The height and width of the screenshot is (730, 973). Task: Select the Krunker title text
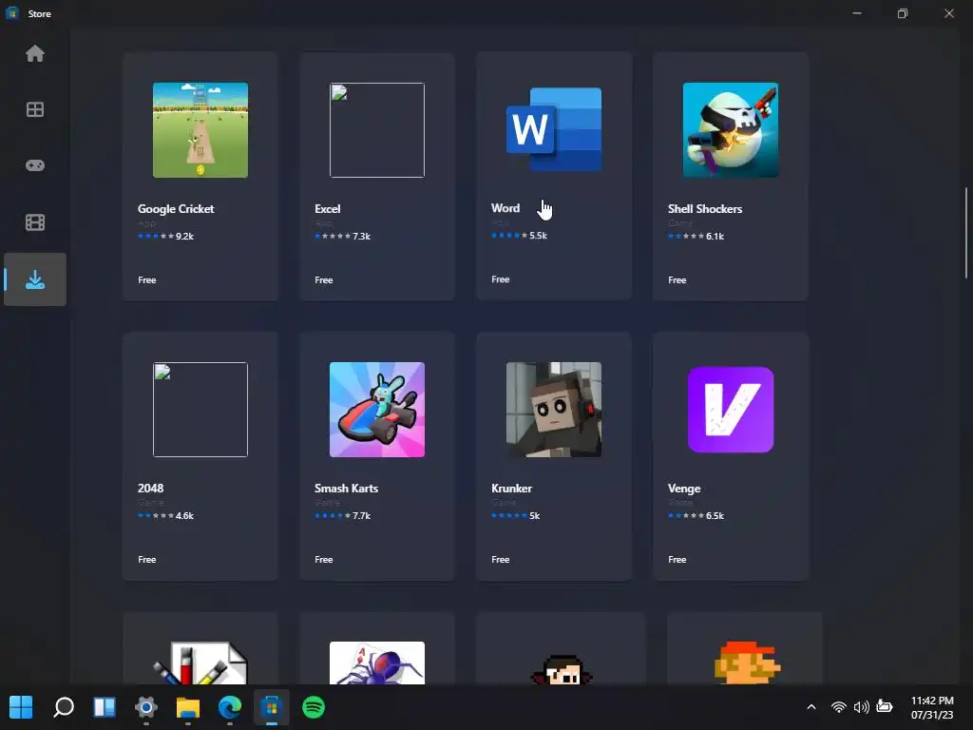(511, 489)
